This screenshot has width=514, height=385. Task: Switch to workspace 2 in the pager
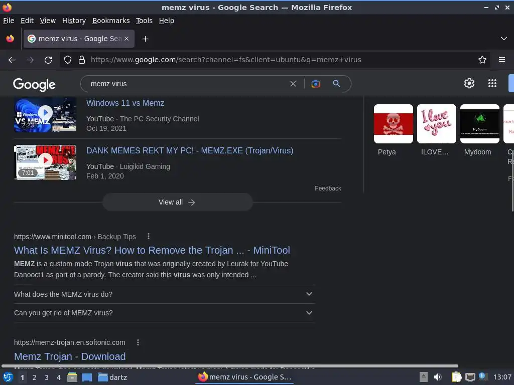point(34,377)
